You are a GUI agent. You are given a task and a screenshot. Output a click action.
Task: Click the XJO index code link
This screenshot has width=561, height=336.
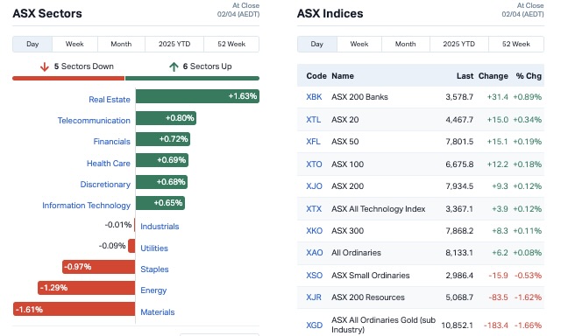(314, 186)
